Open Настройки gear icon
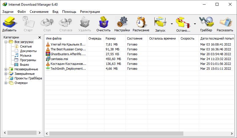The image size is (237, 138). 122,22
